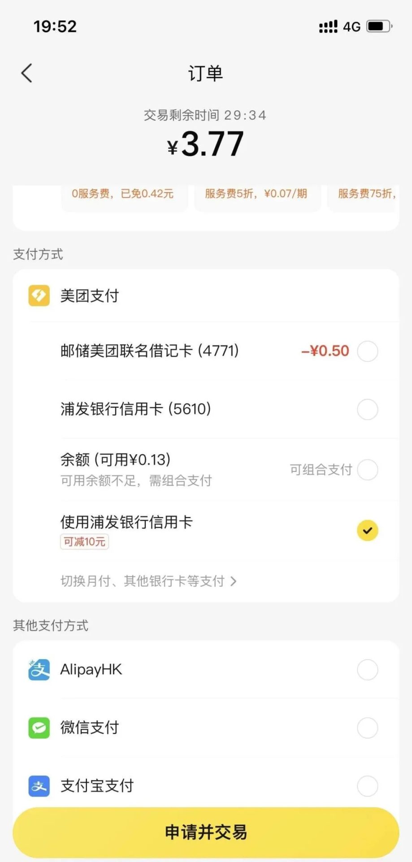Tap the battery status icon
This screenshot has height=862, width=412.
(379, 26)
